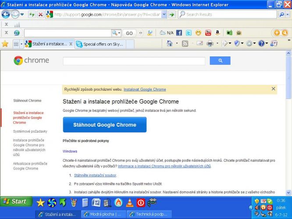Switch to Technická podp... taskbar window
This screenshot has width=292, height=219.
click(150, 214)
